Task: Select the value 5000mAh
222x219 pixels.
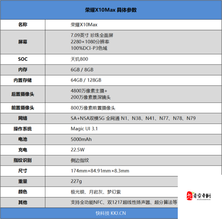Action: [x=81, y=139]
